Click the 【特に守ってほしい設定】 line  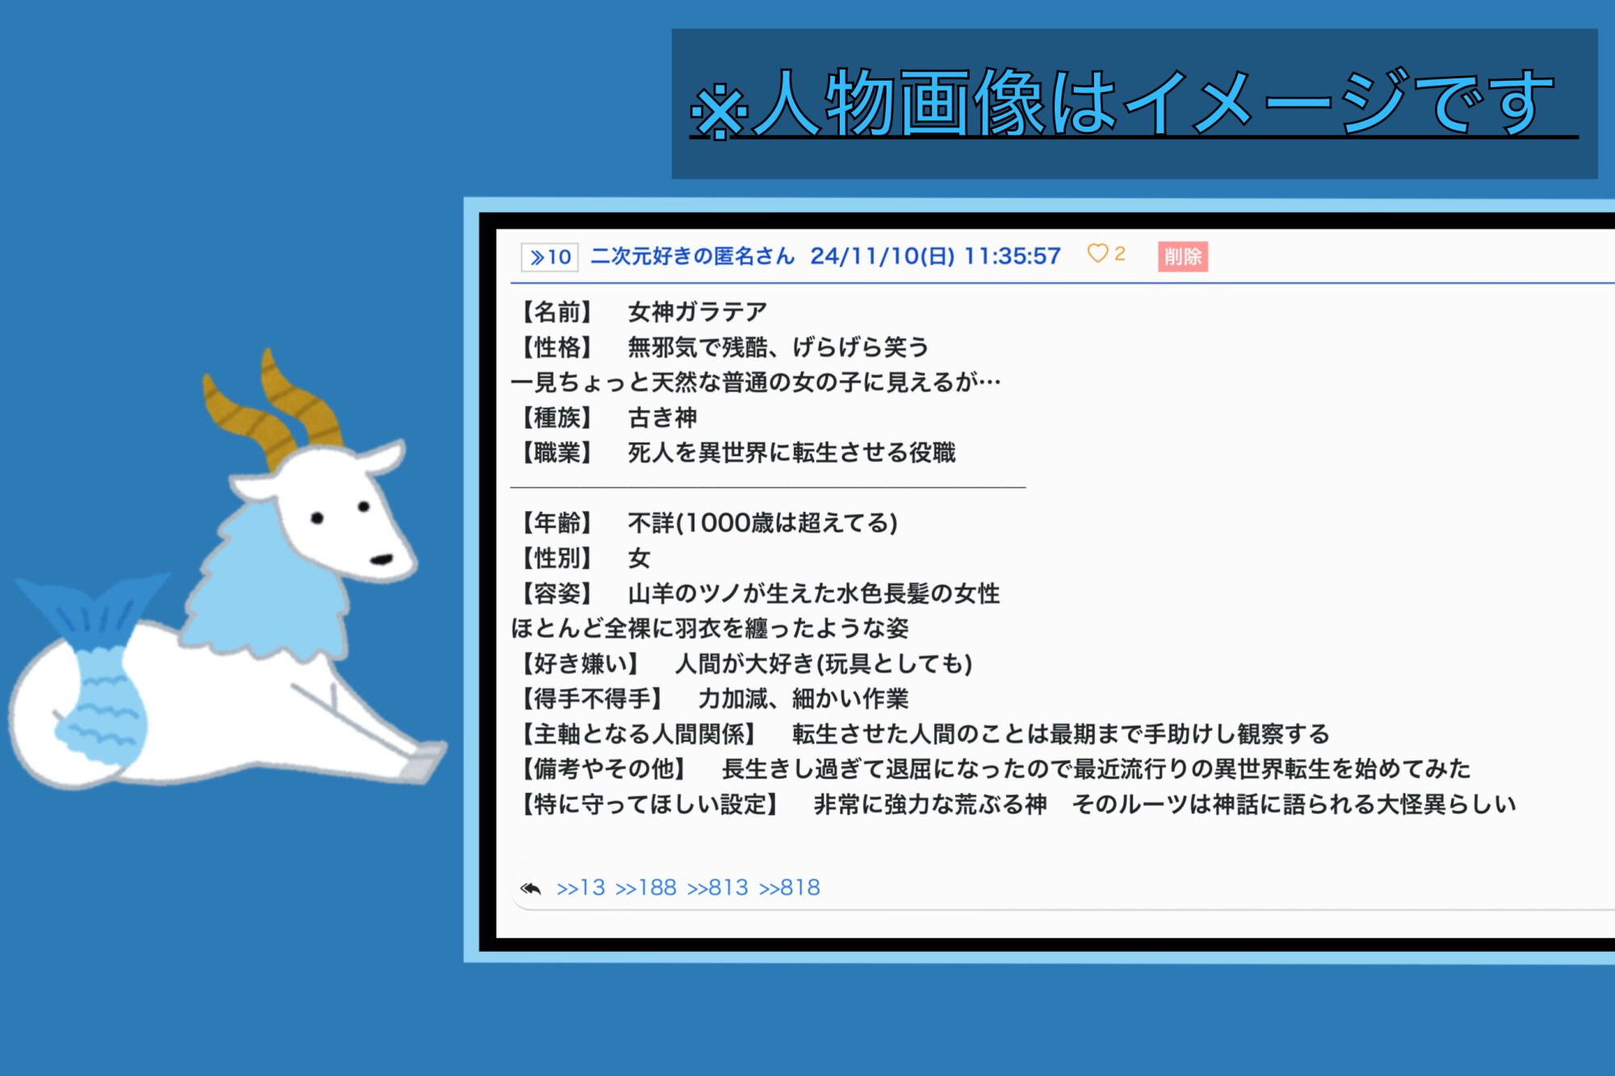click(1017, 804)
